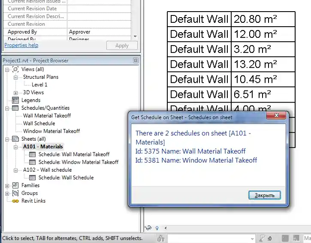
Task: Click the Legends icon in the browser tree
Action: point(15,100)
